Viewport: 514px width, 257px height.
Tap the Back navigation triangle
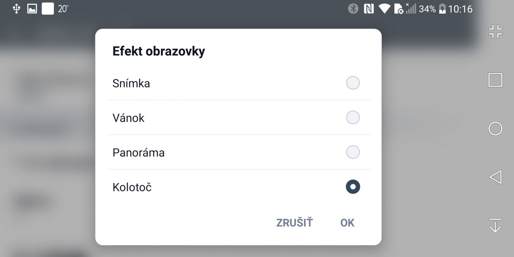point(495,177)
